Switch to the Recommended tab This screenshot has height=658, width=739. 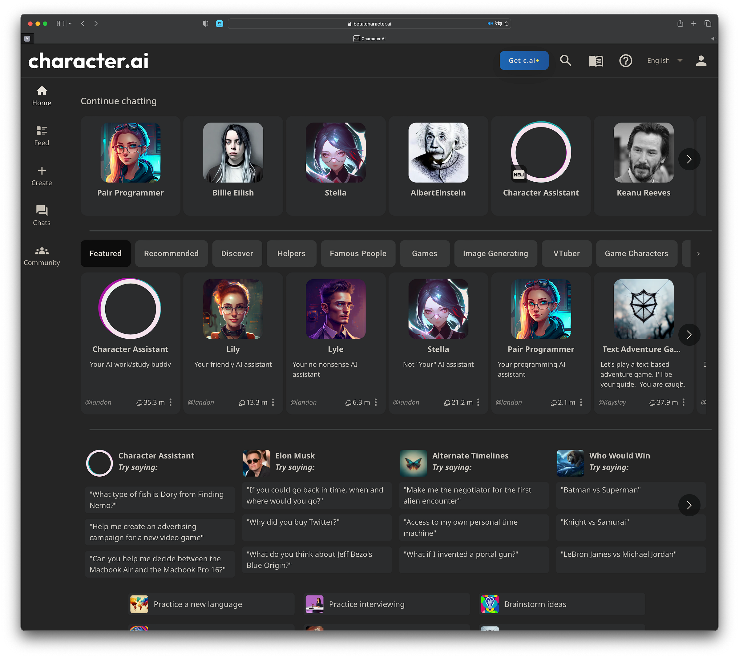172,253
